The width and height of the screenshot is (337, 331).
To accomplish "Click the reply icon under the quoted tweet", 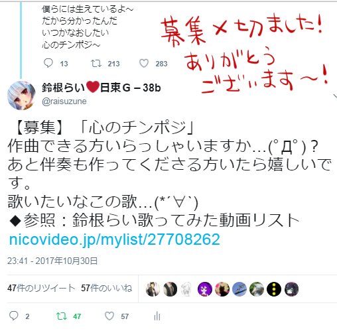I will click(48, 63).
